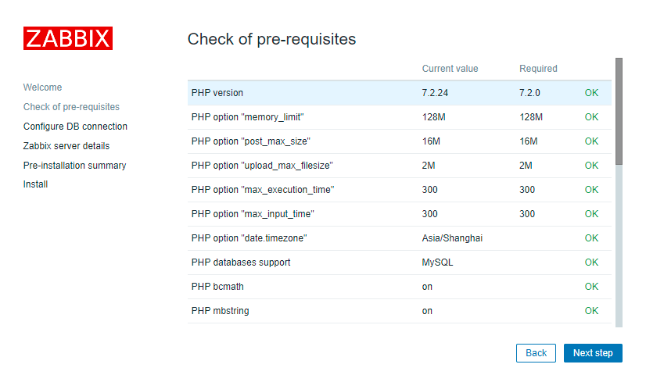Go to Zabbix server details step
Image resolution: width=646 pixels, height=375 pixels.
click(66, 146)
